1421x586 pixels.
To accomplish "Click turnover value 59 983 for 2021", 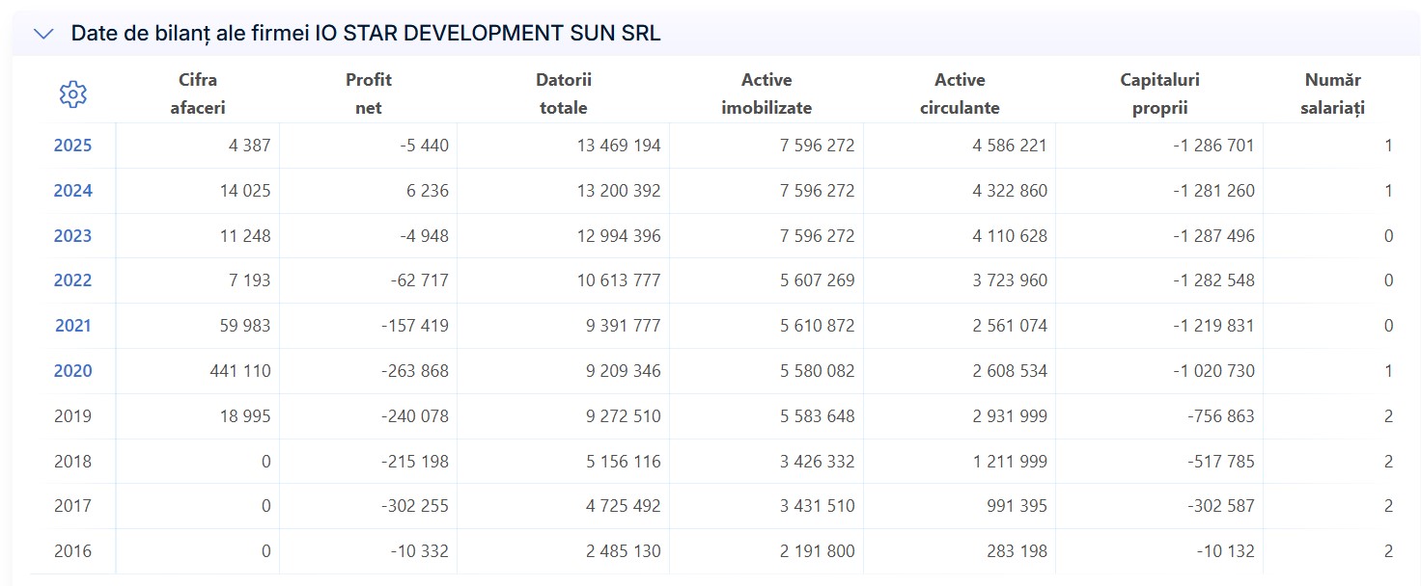I will 245,326.
